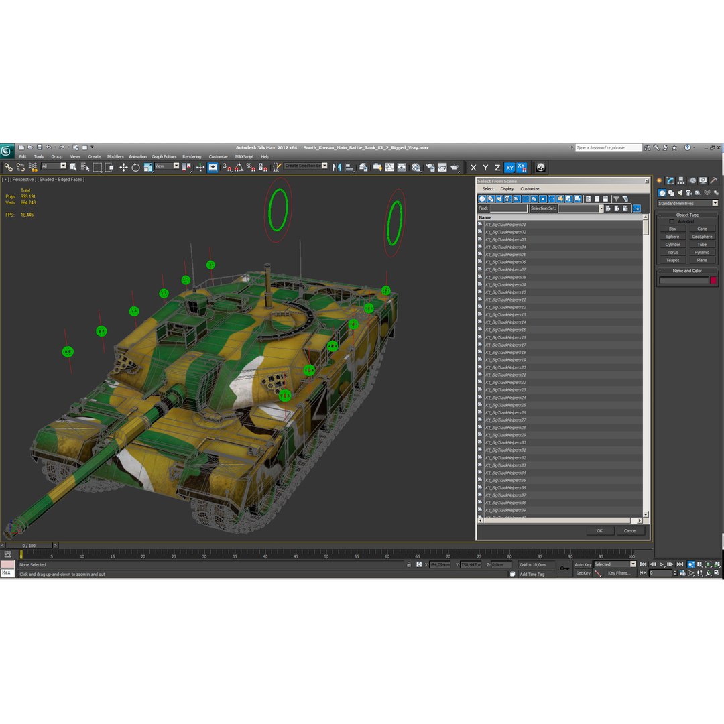Select the Lights category icon
Screen dimensions: 724x724
coord(680,193)
